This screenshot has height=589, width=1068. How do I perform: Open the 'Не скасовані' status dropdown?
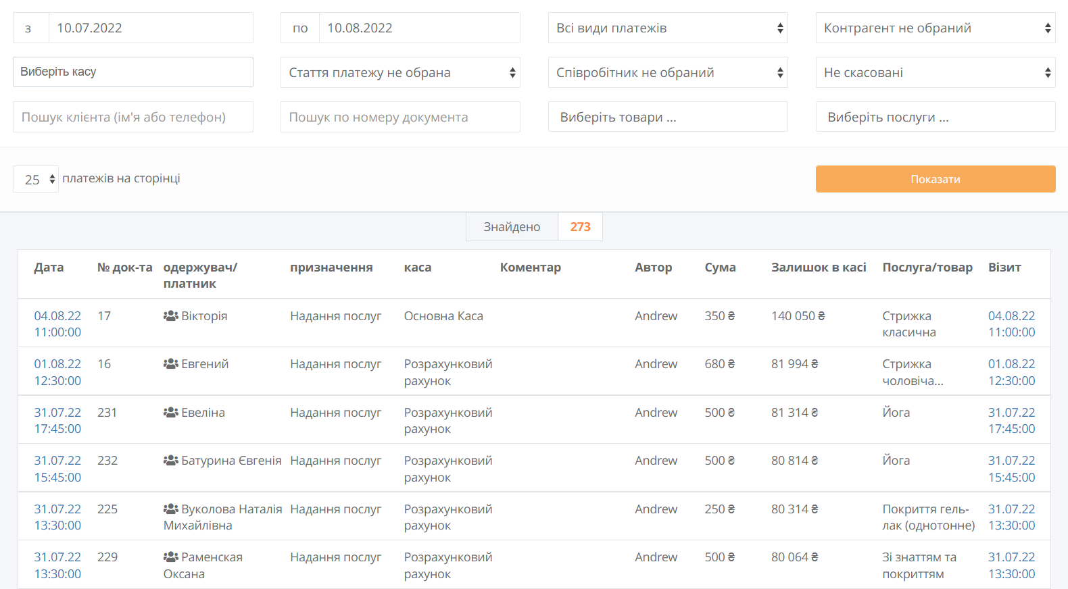[935, 73]
